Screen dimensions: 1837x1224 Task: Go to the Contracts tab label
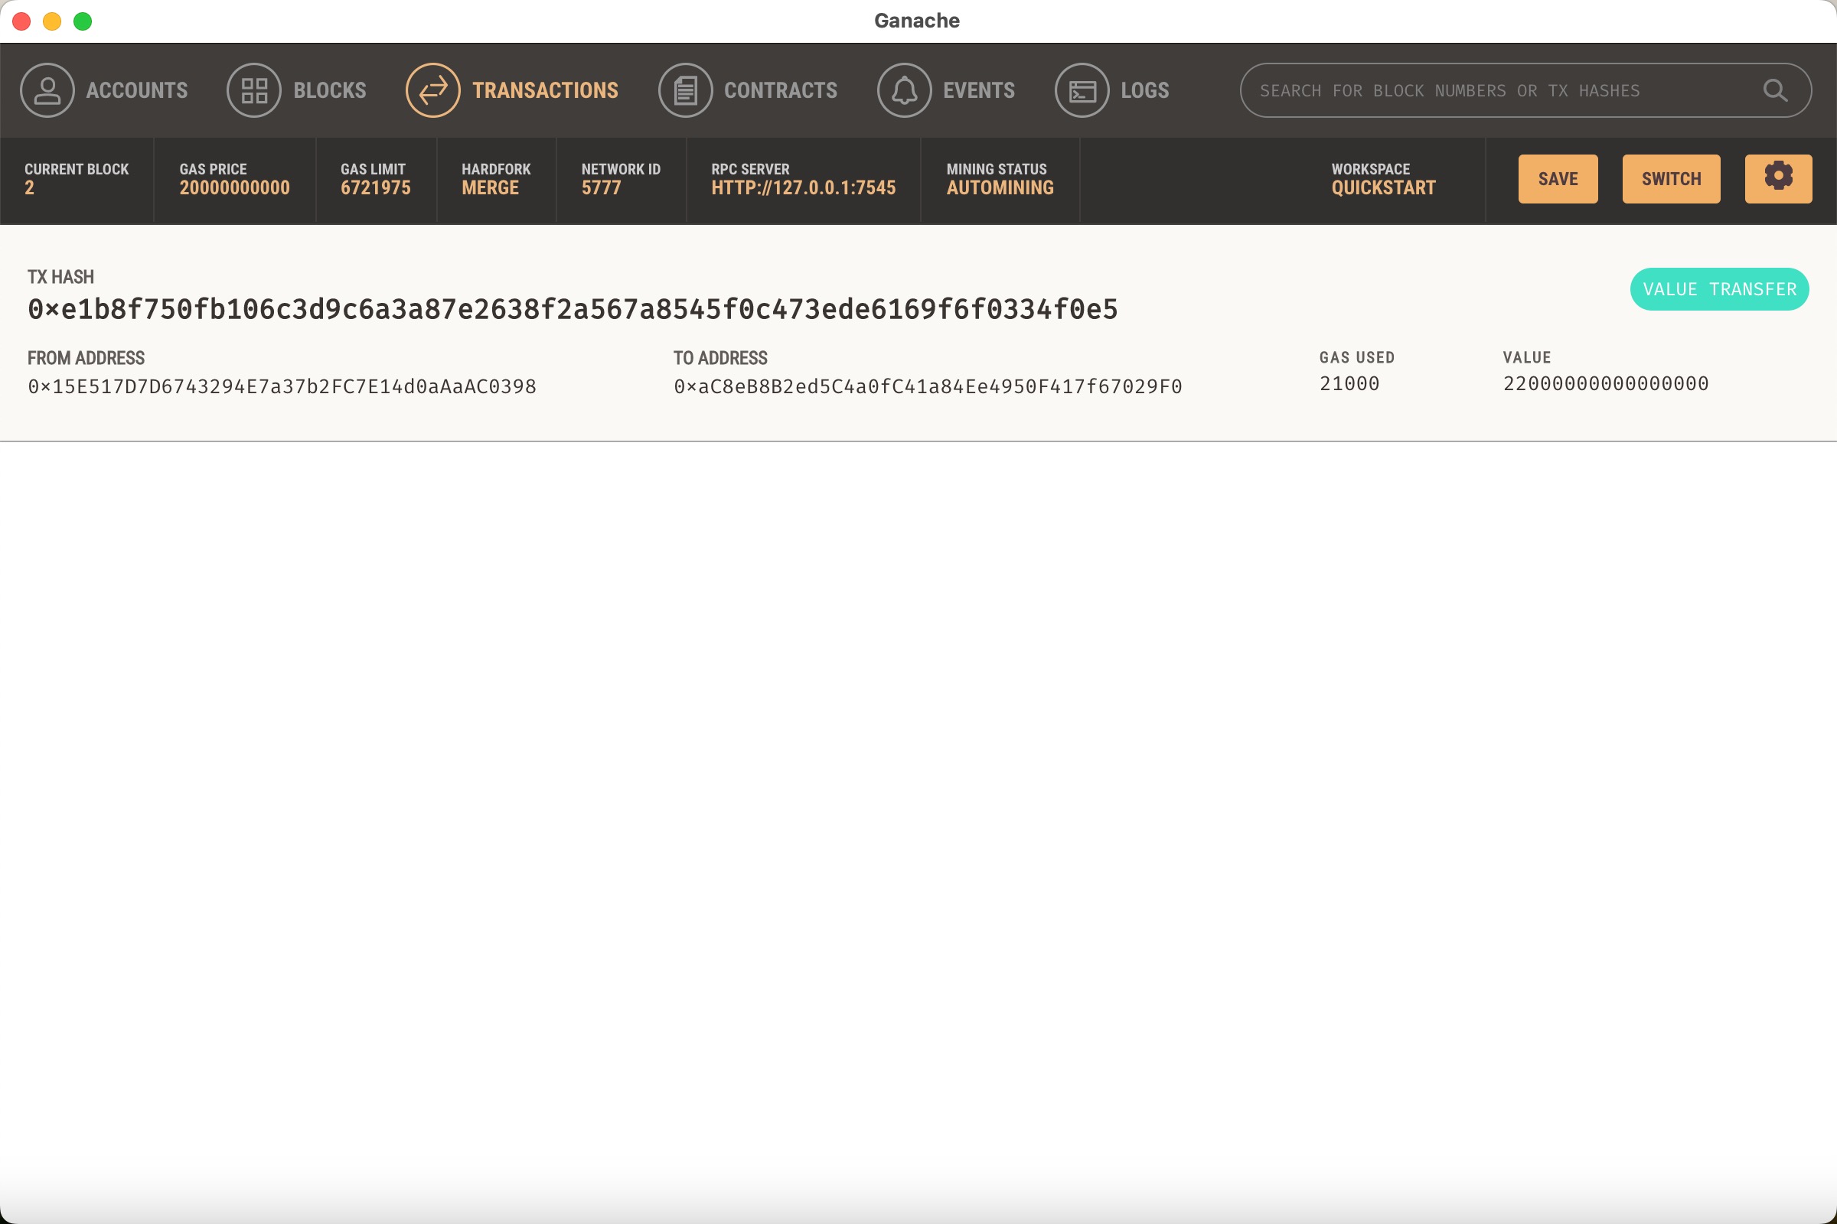[x=780, y=90]
